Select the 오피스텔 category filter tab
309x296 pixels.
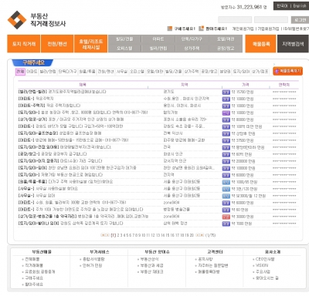point(137,72)
